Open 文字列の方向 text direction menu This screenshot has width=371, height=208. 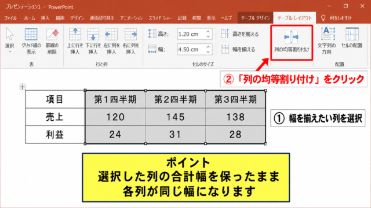click(326, 41)
